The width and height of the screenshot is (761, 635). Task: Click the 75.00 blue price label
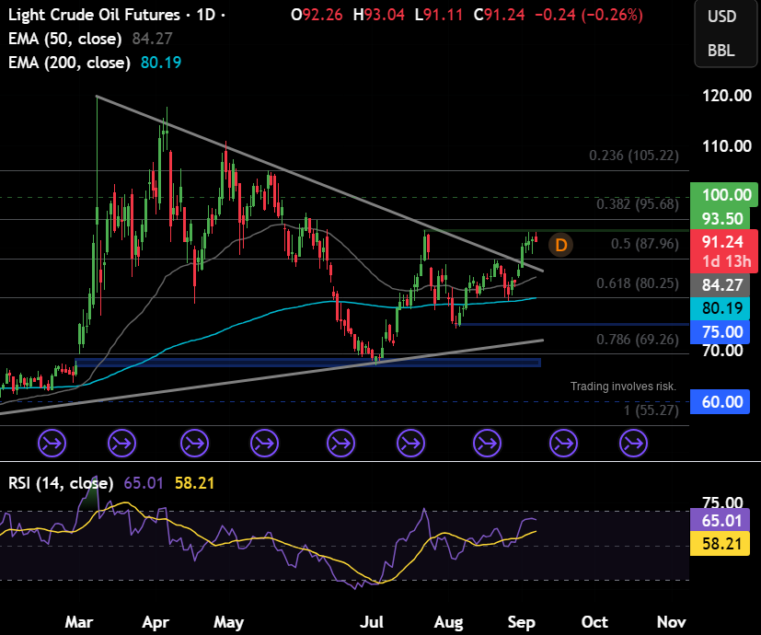(721, 332)
